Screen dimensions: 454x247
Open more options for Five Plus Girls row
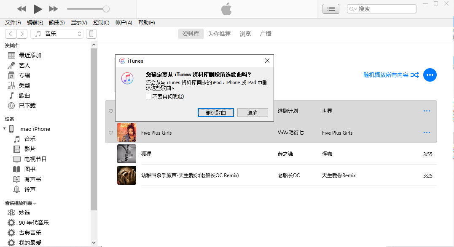pos(427,132)
